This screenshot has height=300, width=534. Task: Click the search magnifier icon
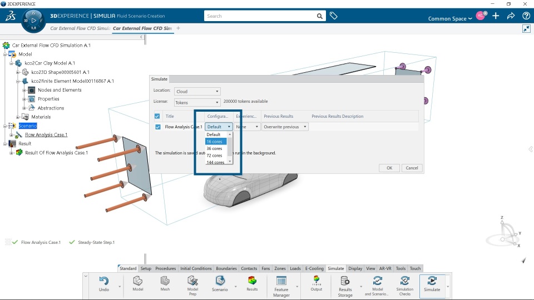(x=319, y=16)
